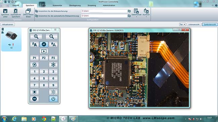218x122 pixels.
Task: Click memory button 9
Action: click(53, 85)
